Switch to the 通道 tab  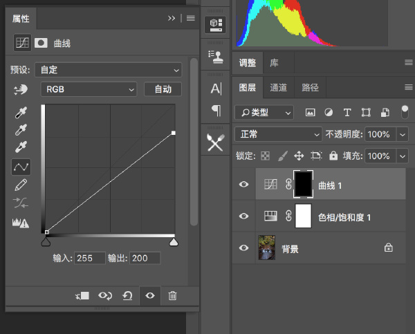(x=279, y=88)
